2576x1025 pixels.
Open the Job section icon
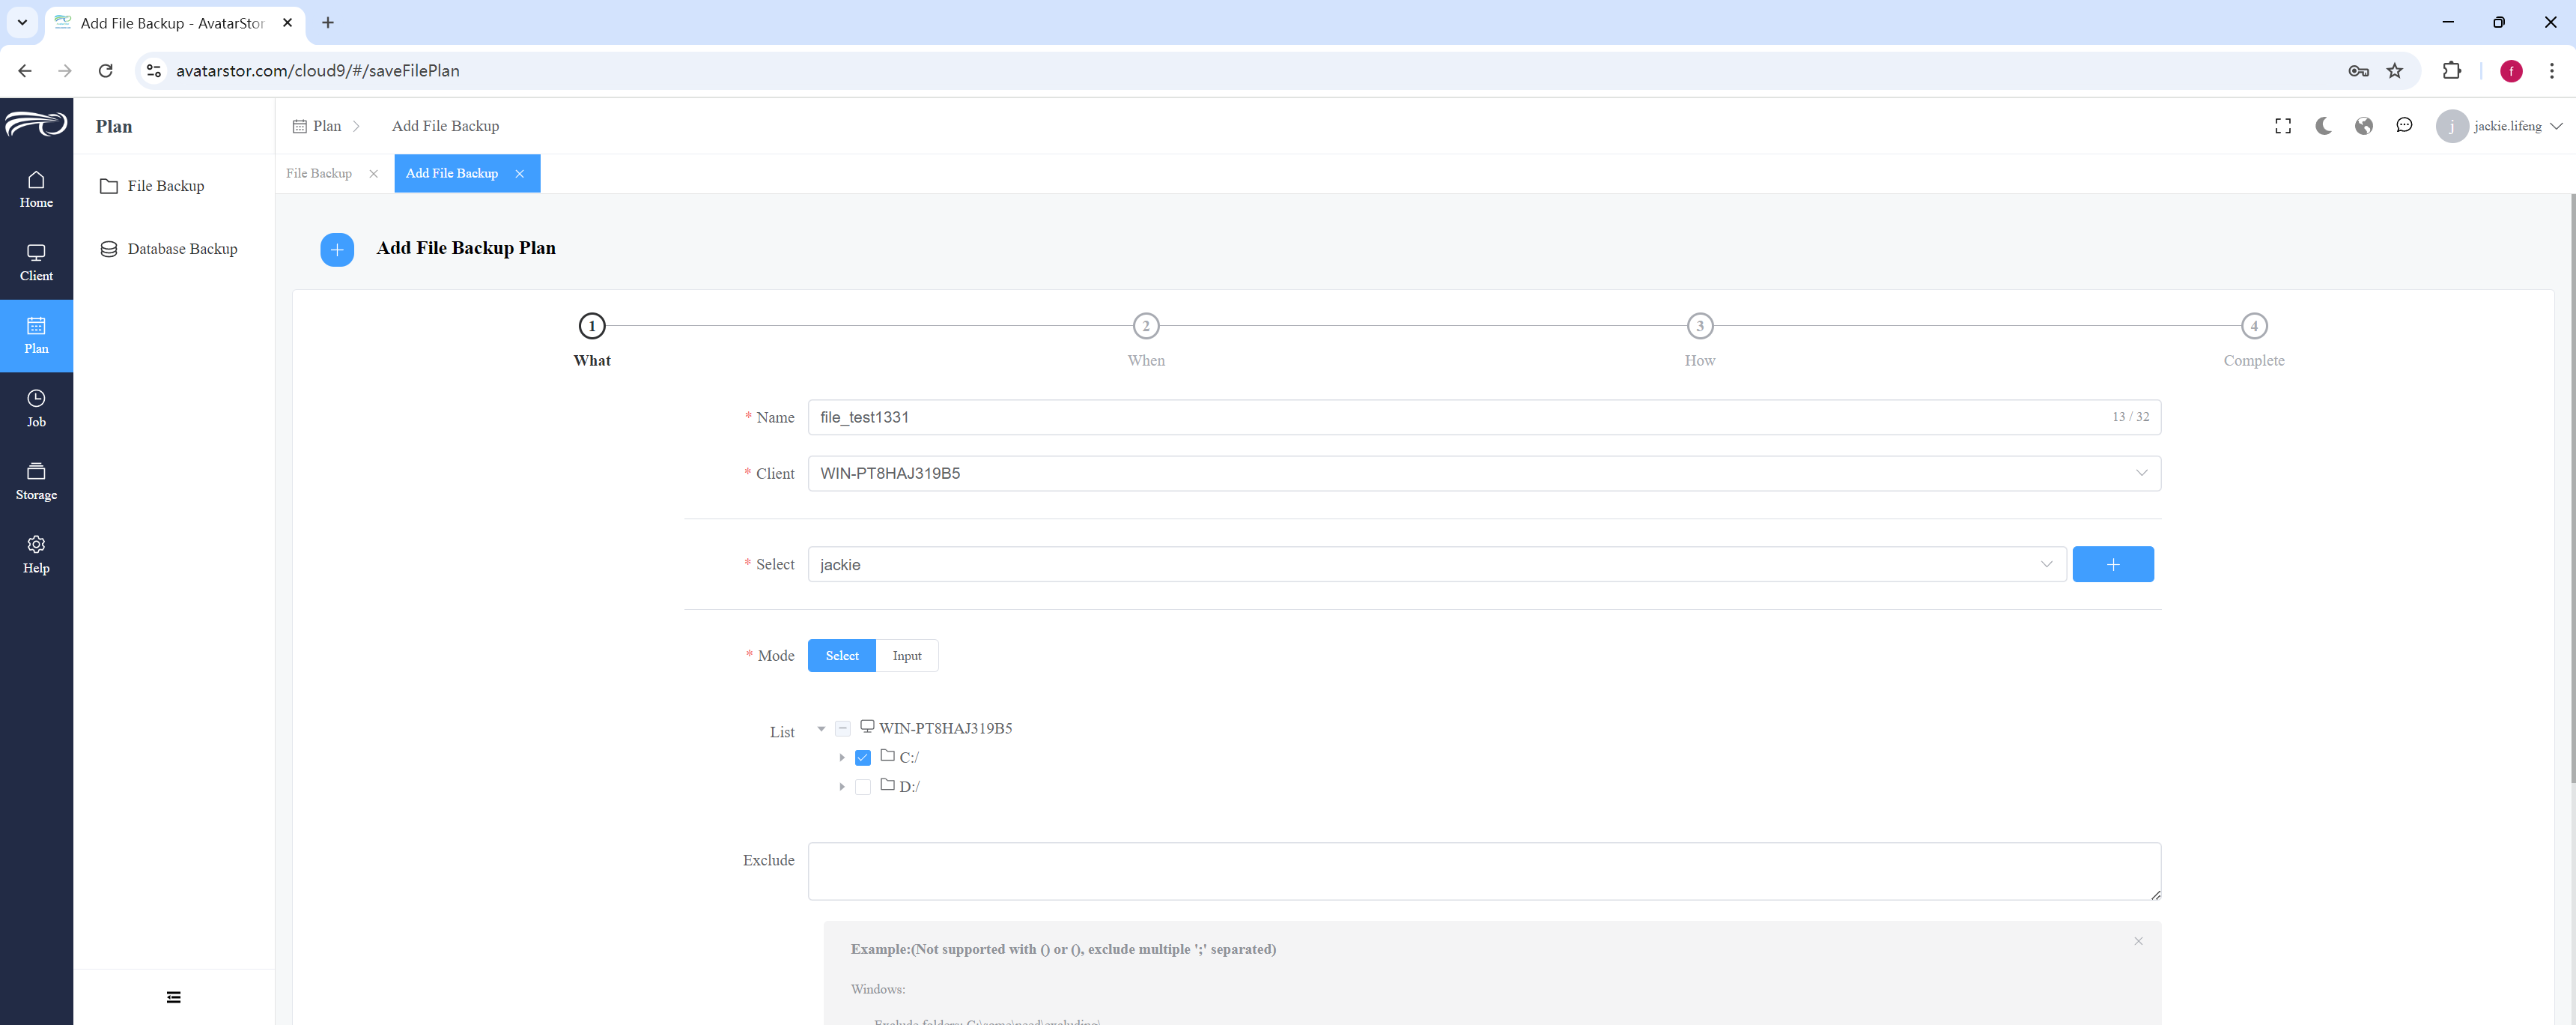36,399
